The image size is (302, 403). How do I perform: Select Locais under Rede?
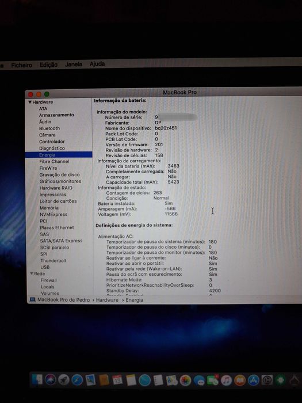pyautogui.click(x=48, y=287)
